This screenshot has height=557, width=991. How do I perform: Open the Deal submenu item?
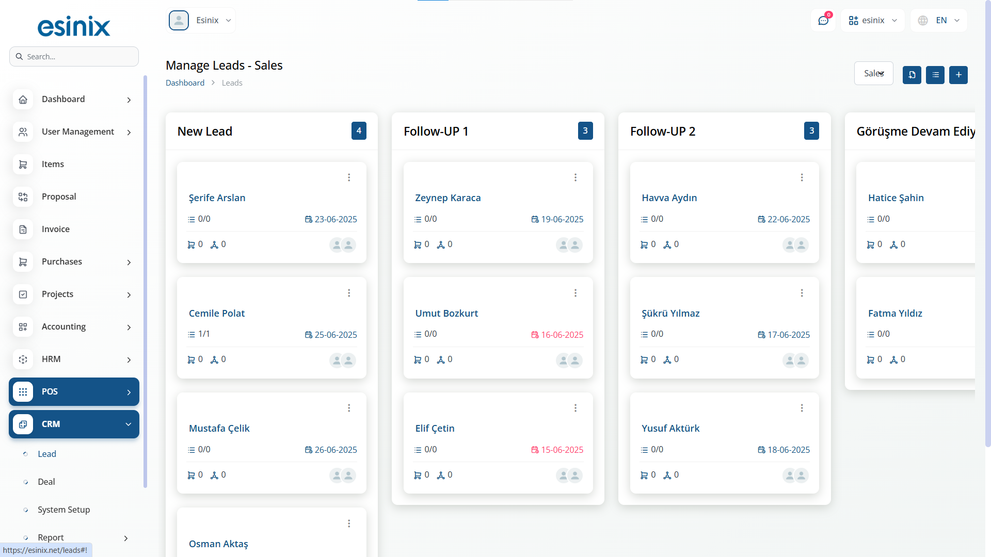coord(46,482)
